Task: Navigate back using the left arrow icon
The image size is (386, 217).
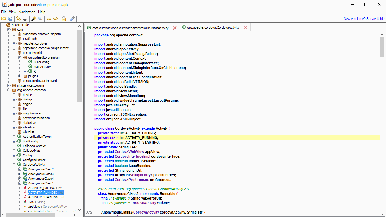Action: point(49,18)
